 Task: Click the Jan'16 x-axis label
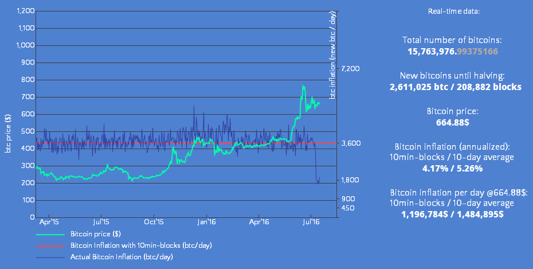(x=206, y=222)
